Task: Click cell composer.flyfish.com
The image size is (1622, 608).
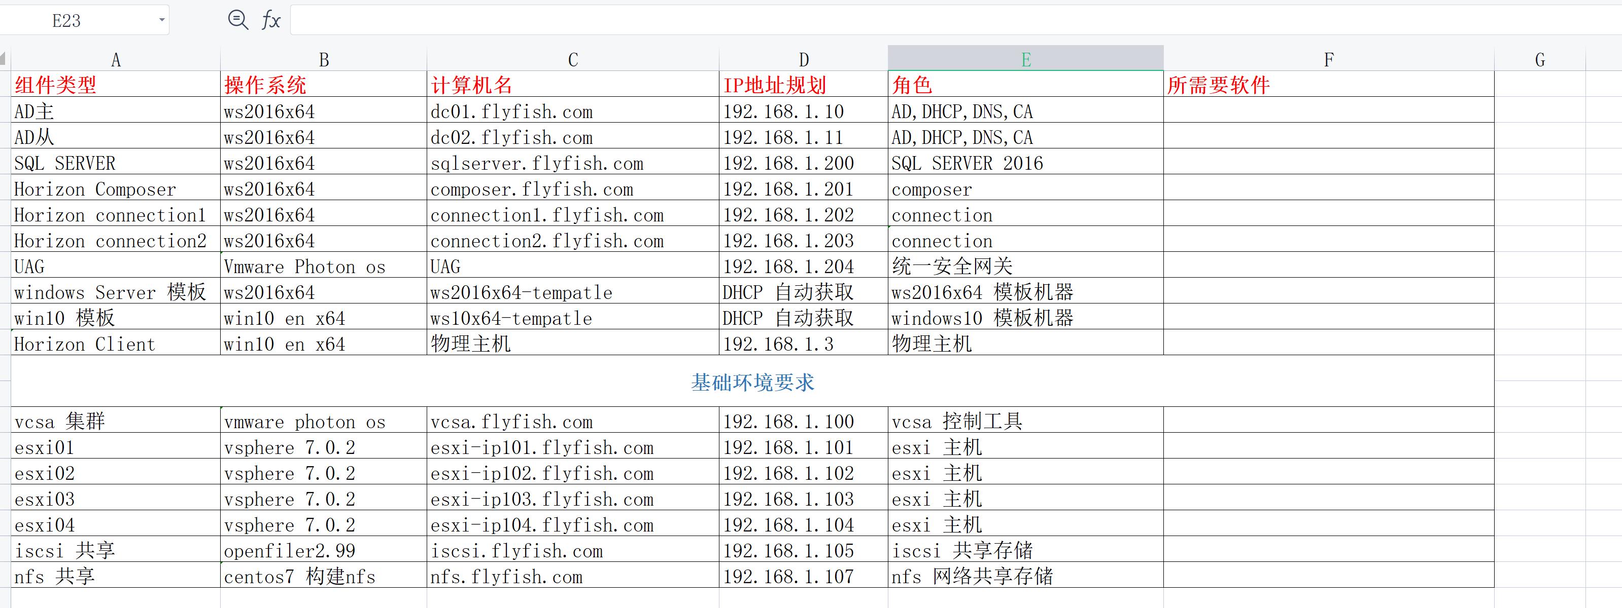Action: point(573,187)
